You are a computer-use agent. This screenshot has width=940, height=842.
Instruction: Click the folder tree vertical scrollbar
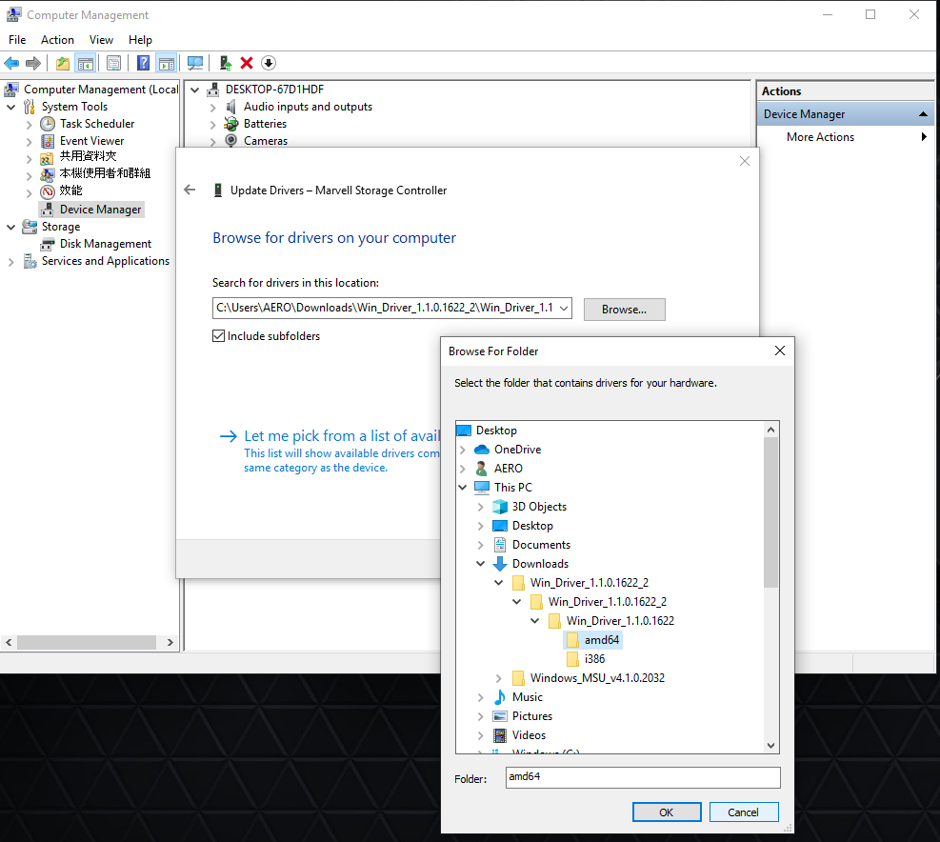click(x=770, y=514)
